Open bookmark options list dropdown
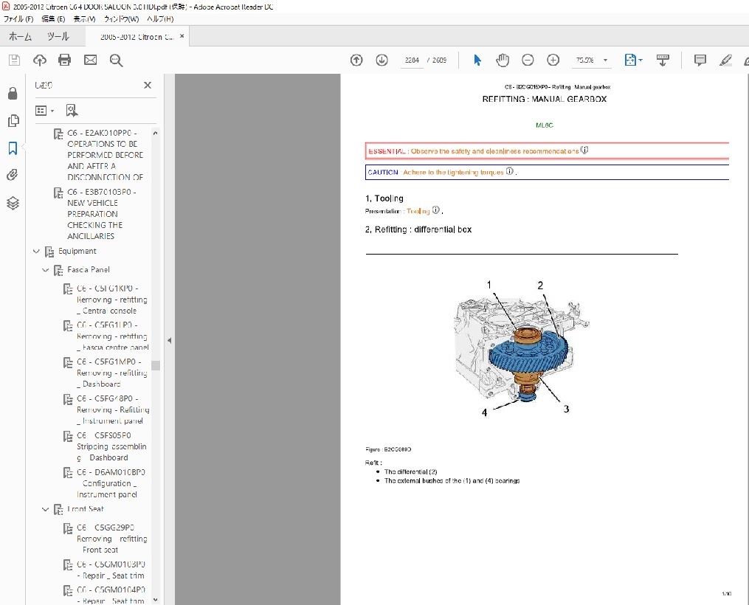This screenshot has height=605, width=749. pos(44,111)
